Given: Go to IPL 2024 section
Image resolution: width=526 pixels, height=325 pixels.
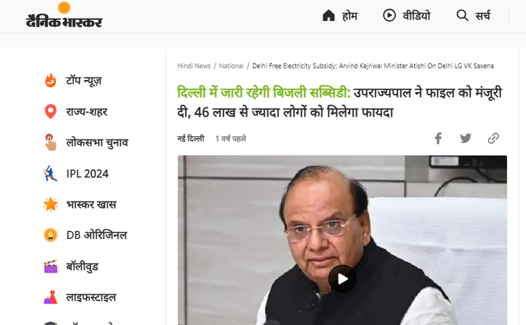Looking at the screenshot, I should pyautogui.click(x=87, y=173).
